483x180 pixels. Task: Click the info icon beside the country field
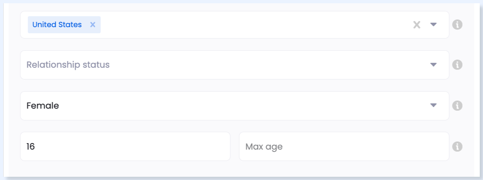[x=457, y=25]
